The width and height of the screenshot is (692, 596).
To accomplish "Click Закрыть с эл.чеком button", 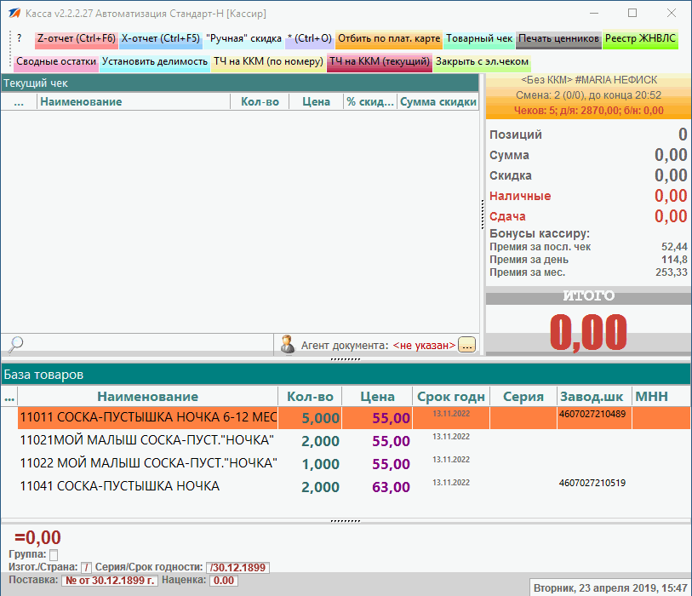I will [x=483, y=62].
